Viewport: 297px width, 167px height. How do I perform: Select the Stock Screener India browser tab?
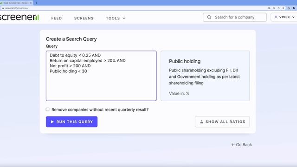click(17, 3)
